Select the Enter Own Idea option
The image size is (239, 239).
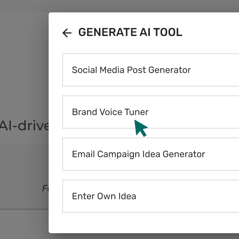(x=151, y=196)
